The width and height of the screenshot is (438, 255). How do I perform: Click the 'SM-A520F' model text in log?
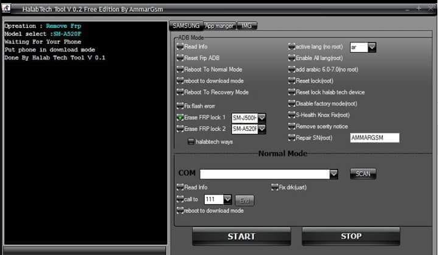click(67, 34)
